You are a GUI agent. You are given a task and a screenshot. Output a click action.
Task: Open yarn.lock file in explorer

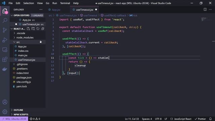pyautogui.click(x=21, y=86)
